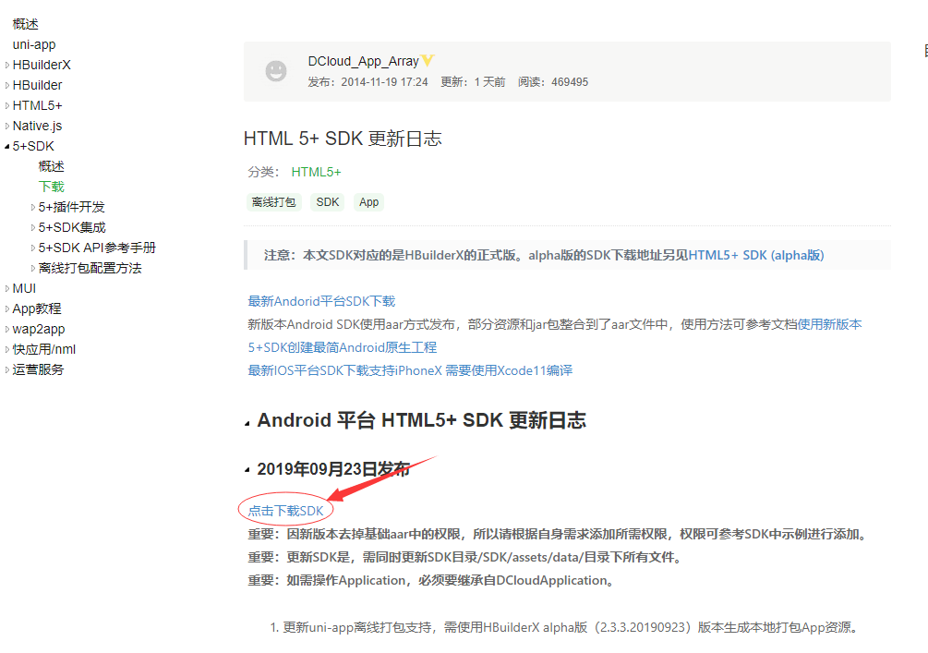Click the 离线打包 tag
The height and width of the screenshot is (653, 928).
pos(273,202)
